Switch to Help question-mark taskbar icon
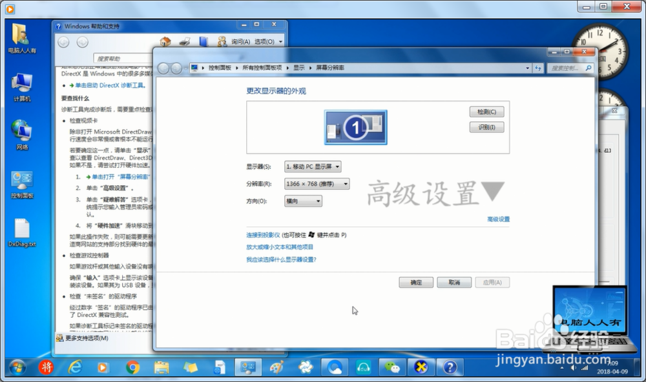 (x=450, y=367)
